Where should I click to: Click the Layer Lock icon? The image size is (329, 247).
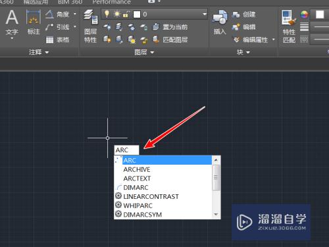click(x=144, y=27)
